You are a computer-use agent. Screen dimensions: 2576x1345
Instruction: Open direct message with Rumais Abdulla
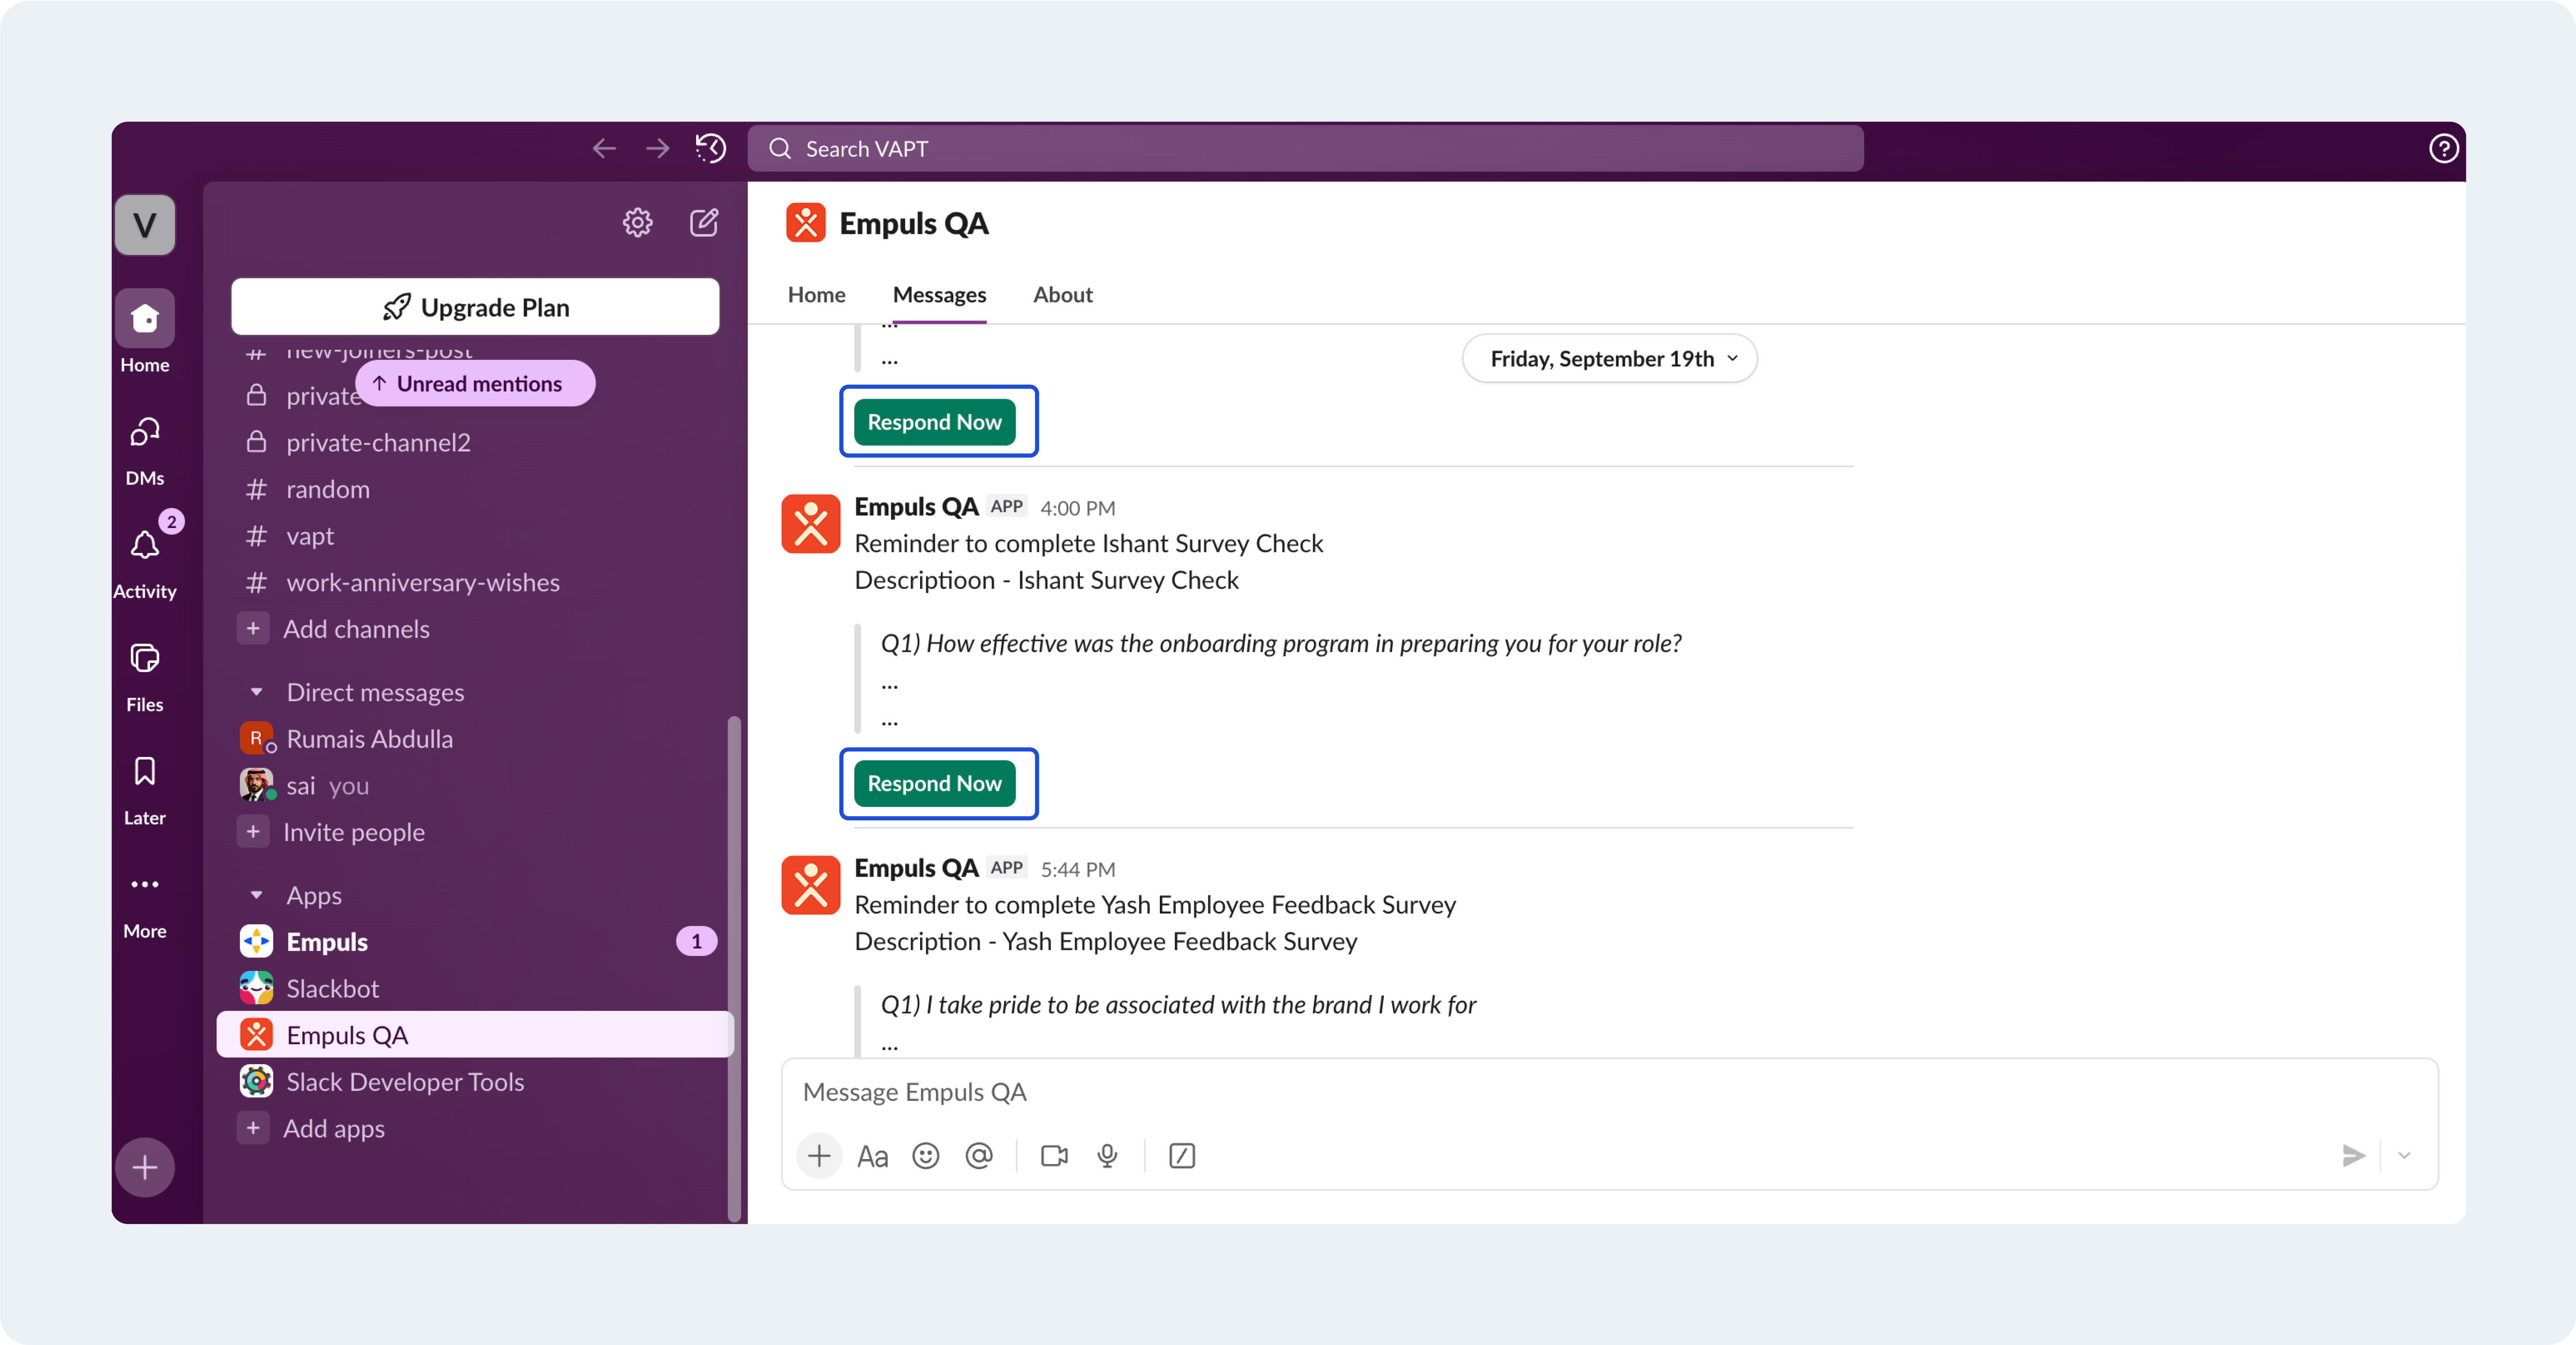[475, 739]
